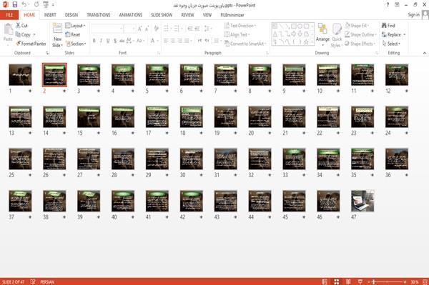Switch to the DESIGN tab

71,15
